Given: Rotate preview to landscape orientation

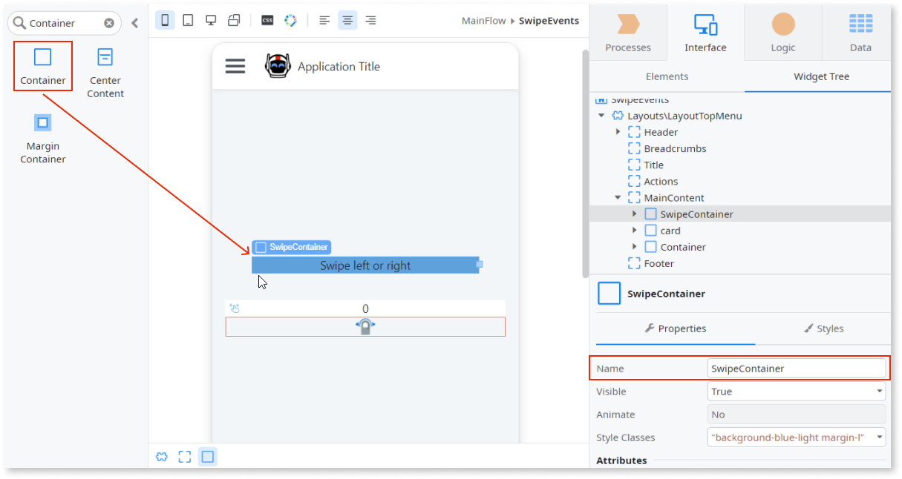Looking at the screenshot, I should pyautogui.click(x=232, y=20).
